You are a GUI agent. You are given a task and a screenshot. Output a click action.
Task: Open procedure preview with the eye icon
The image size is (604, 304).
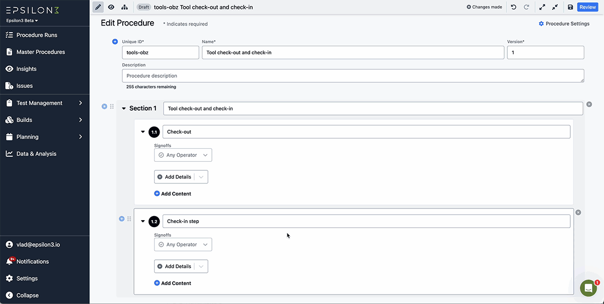[x=111, y=7]
